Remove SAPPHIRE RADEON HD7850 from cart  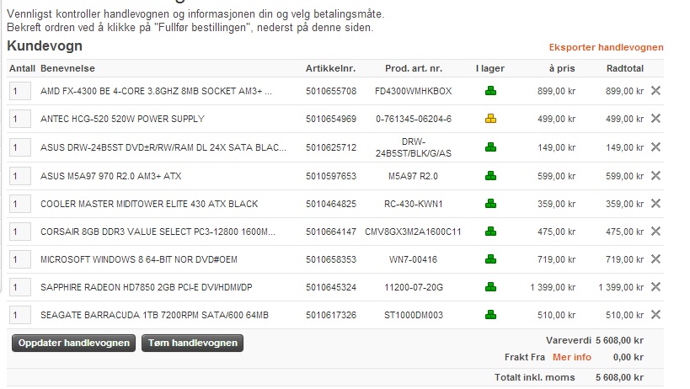pyautogui.click(x=655, y=286)
